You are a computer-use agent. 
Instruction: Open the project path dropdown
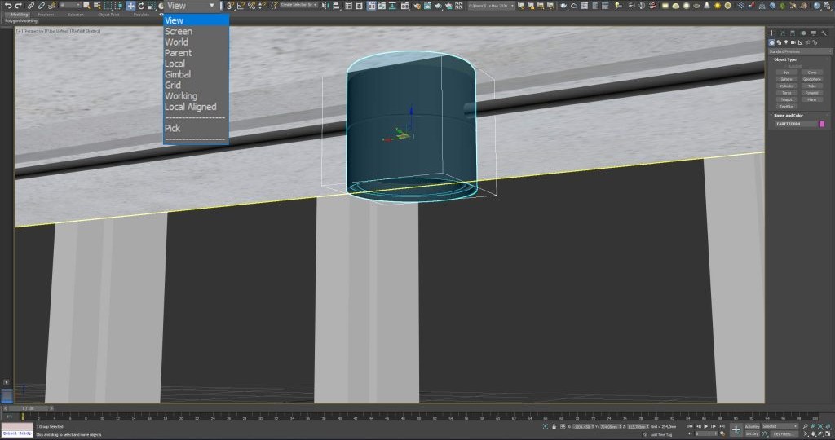pos(490,6)
